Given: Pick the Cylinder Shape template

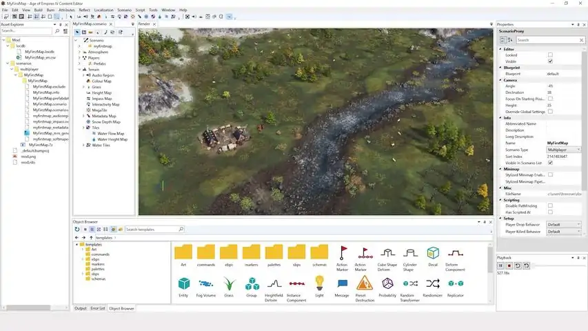Looking at the screenshot, I should point(410,253).
